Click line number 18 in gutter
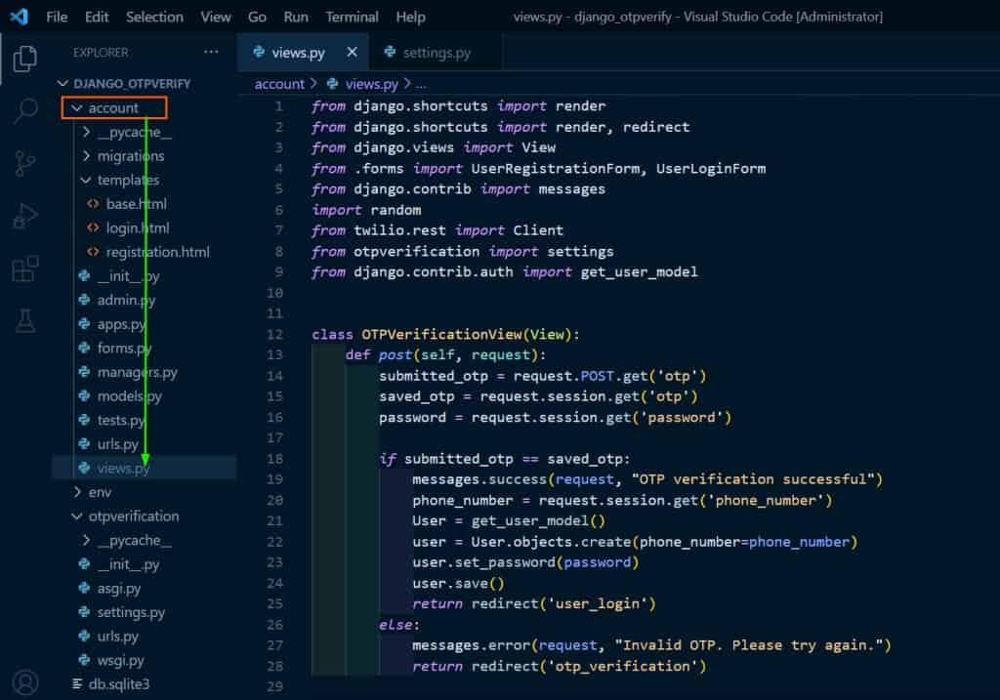Viewport: 1000px width, 700px height. pos(274,459)
